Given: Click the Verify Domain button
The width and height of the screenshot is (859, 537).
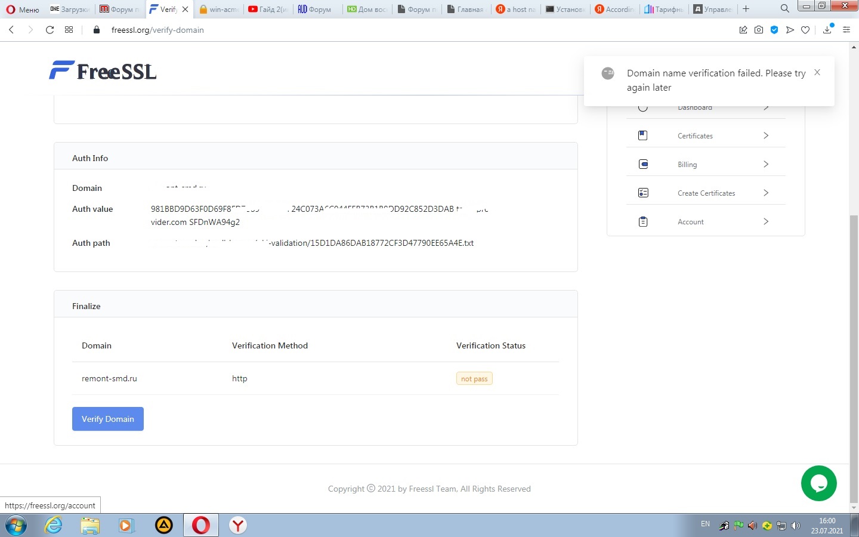Looking at the screenshot, I should point(107,419).
